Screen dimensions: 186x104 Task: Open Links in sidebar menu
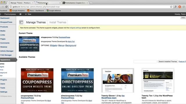point(3,35)
